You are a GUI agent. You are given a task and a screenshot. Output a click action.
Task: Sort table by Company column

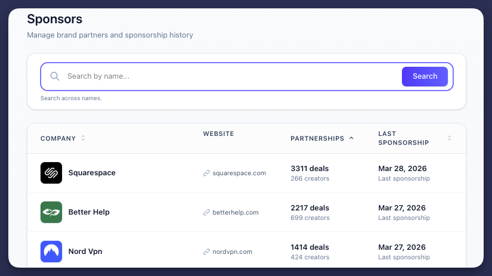(x=63, y=138)
